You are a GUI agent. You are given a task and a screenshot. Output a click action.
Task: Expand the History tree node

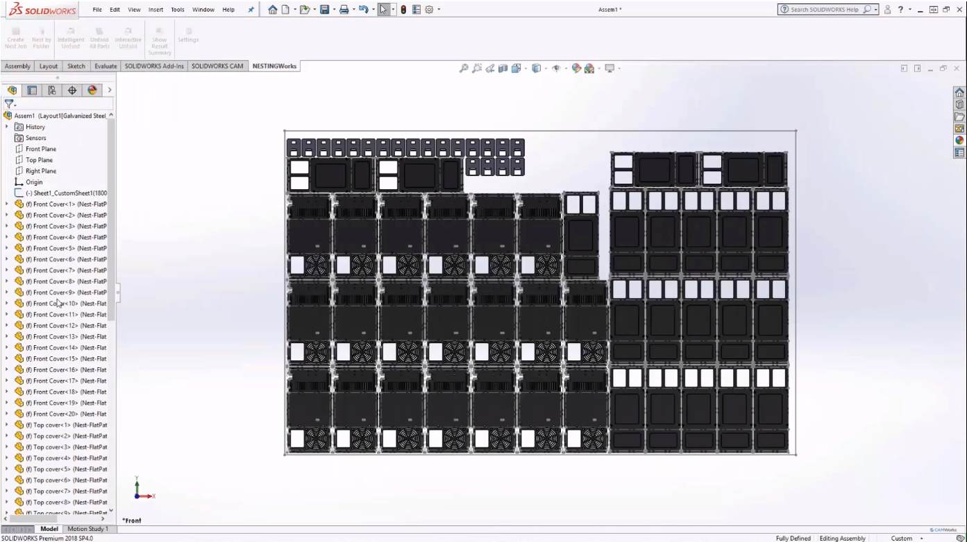click(x=7, y=127)
